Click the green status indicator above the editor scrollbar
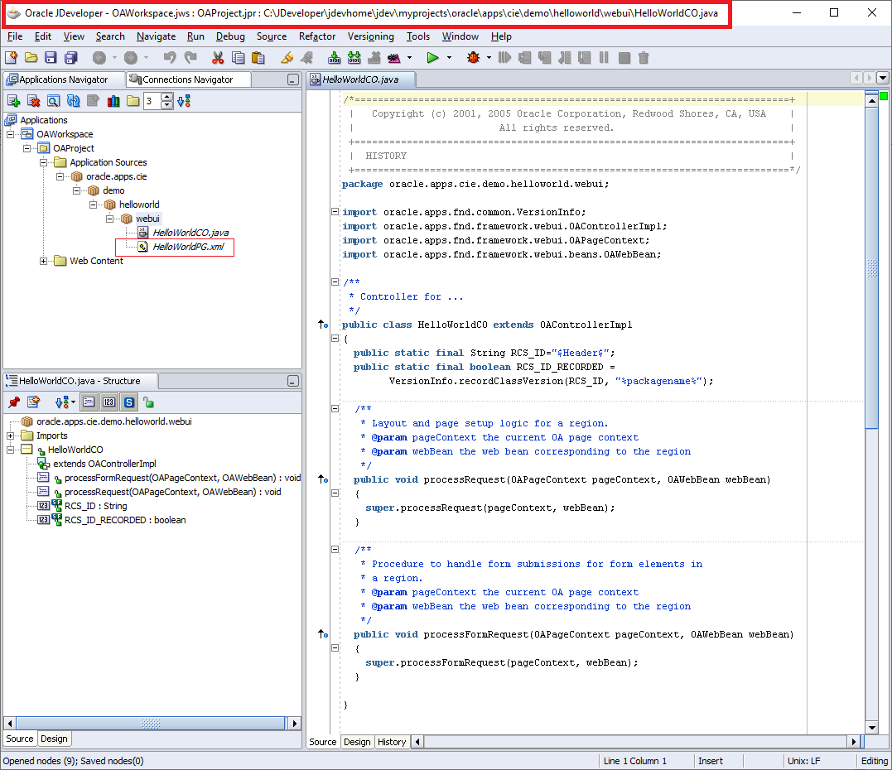This screenshot has height=770, width=892. point(884,96)
